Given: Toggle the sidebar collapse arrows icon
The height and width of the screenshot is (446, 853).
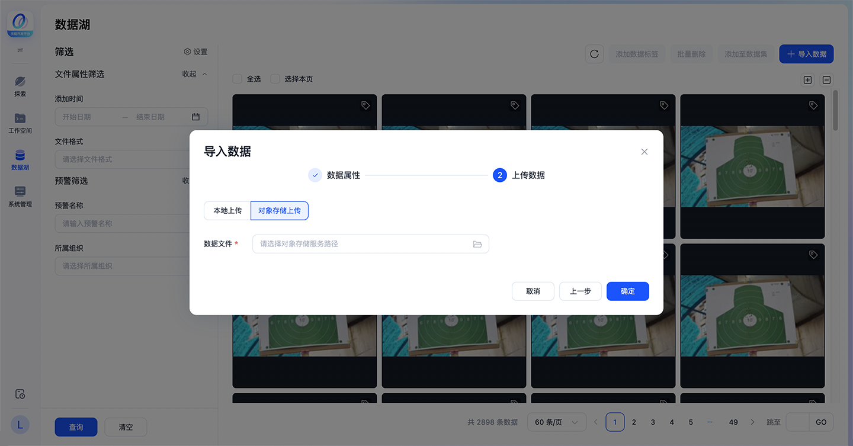Looking at the screenshot, I should [x=20, y=50].
